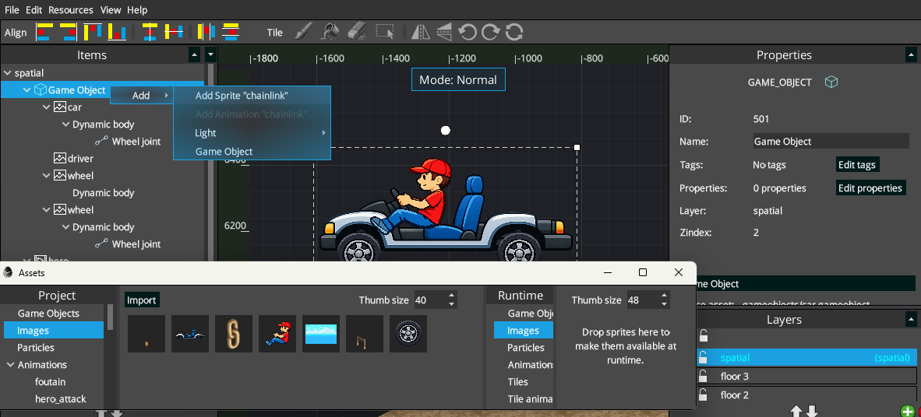The image size is (921, 417).
Task: Toggle the lock on the unnamed top layer
Action: tap(703, 335)
